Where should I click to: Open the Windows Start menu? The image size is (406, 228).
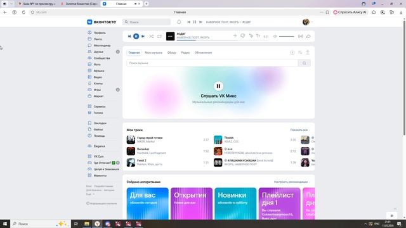click(5, 224)
